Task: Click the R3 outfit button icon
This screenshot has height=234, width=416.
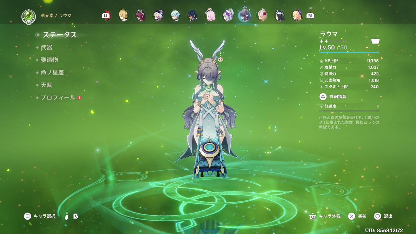Action: coord(312,216)
